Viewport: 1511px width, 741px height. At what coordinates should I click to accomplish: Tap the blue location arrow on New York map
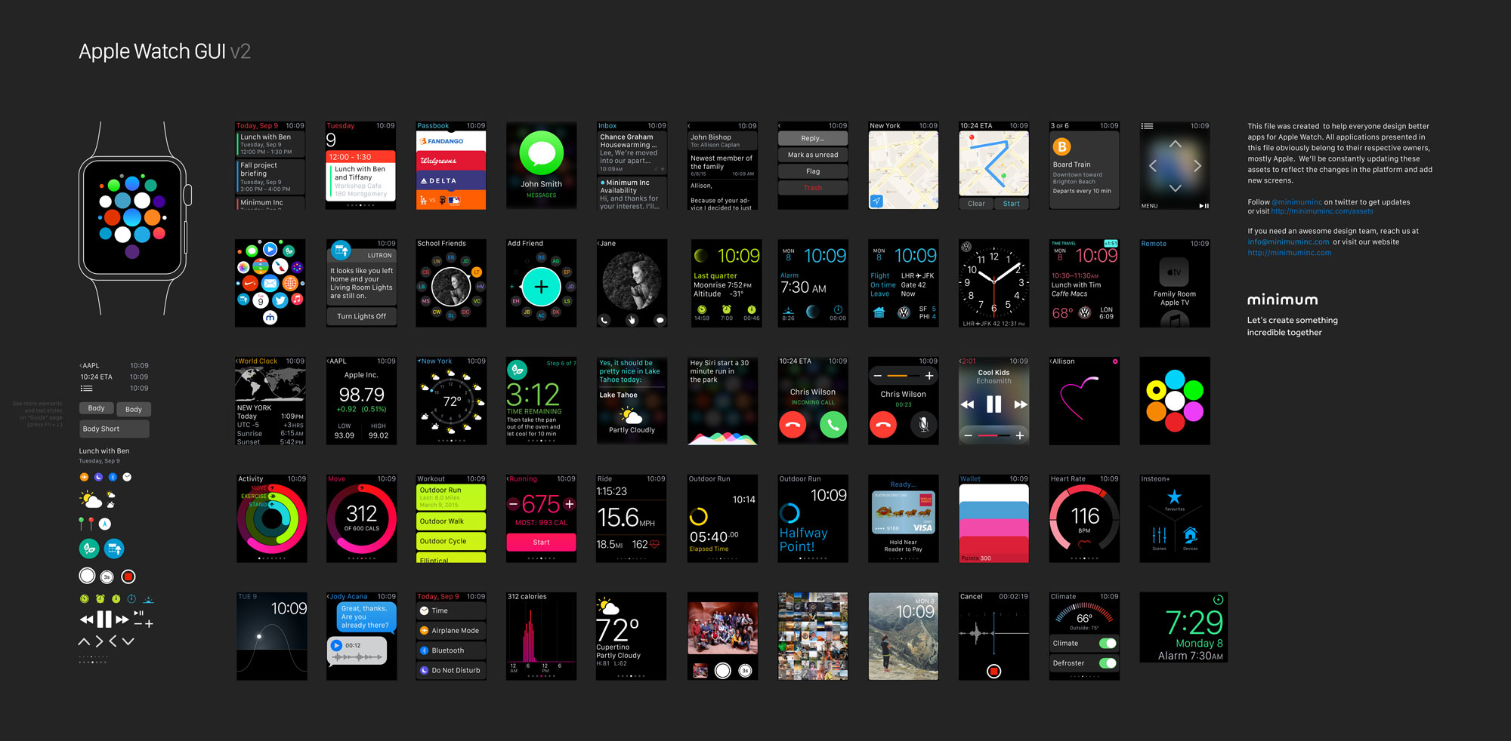(x=876, y=201)
